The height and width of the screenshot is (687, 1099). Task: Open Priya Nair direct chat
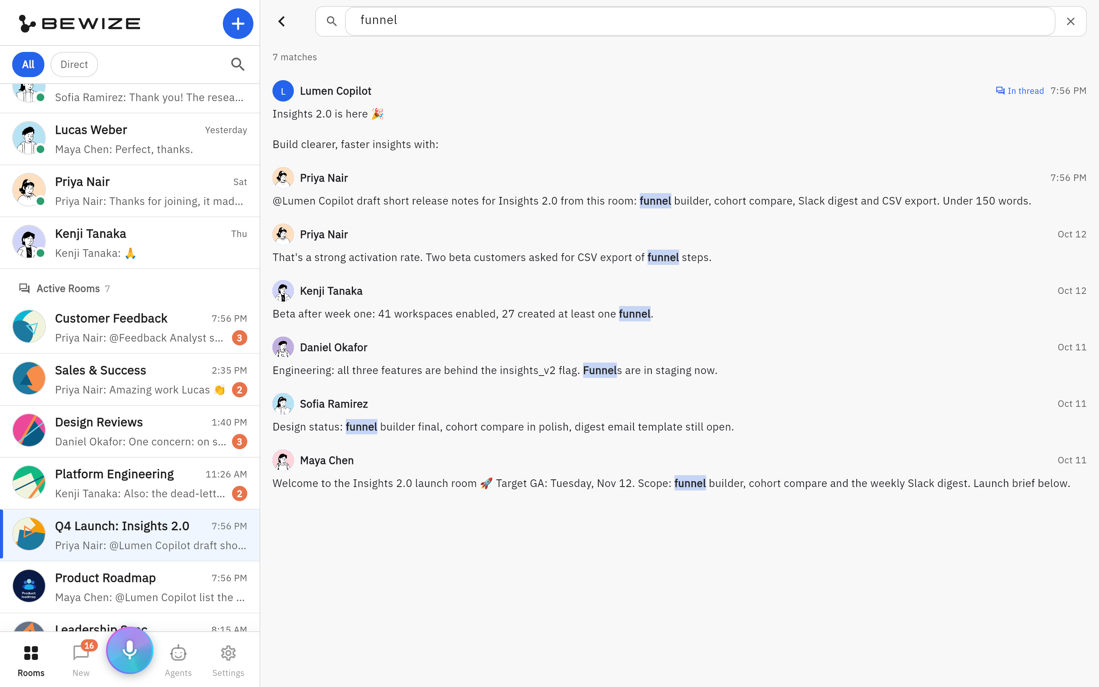130,191
